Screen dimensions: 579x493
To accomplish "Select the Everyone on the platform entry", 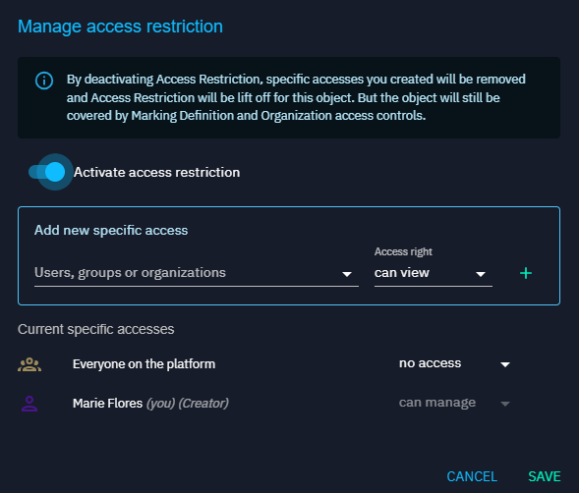I will (144, 364).
